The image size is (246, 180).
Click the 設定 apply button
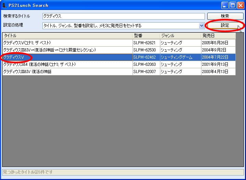coord(225,25)
